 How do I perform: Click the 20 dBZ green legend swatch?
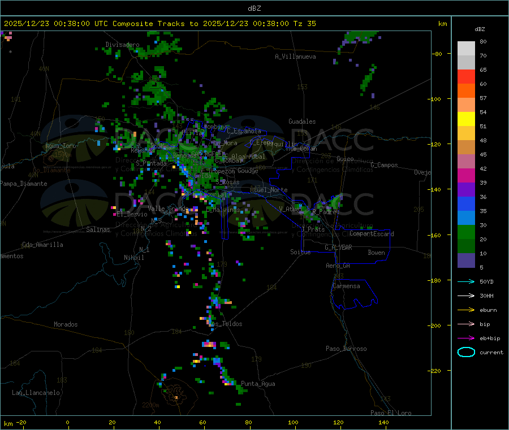point(466,232)
